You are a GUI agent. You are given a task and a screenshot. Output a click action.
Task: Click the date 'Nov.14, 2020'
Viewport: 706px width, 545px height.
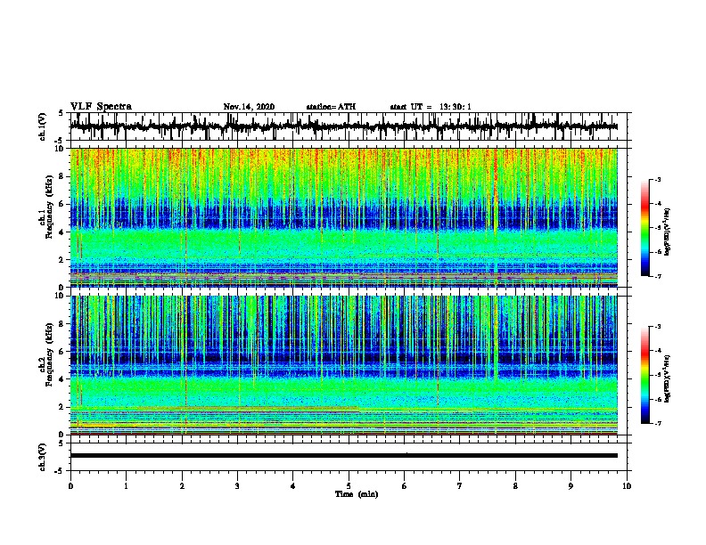click(249, 107)
